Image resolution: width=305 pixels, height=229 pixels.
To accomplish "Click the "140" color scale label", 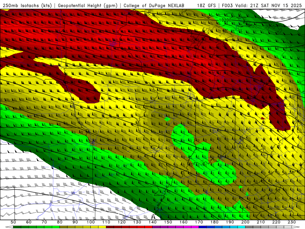I will pyautogui.click(x=152, y=222).
